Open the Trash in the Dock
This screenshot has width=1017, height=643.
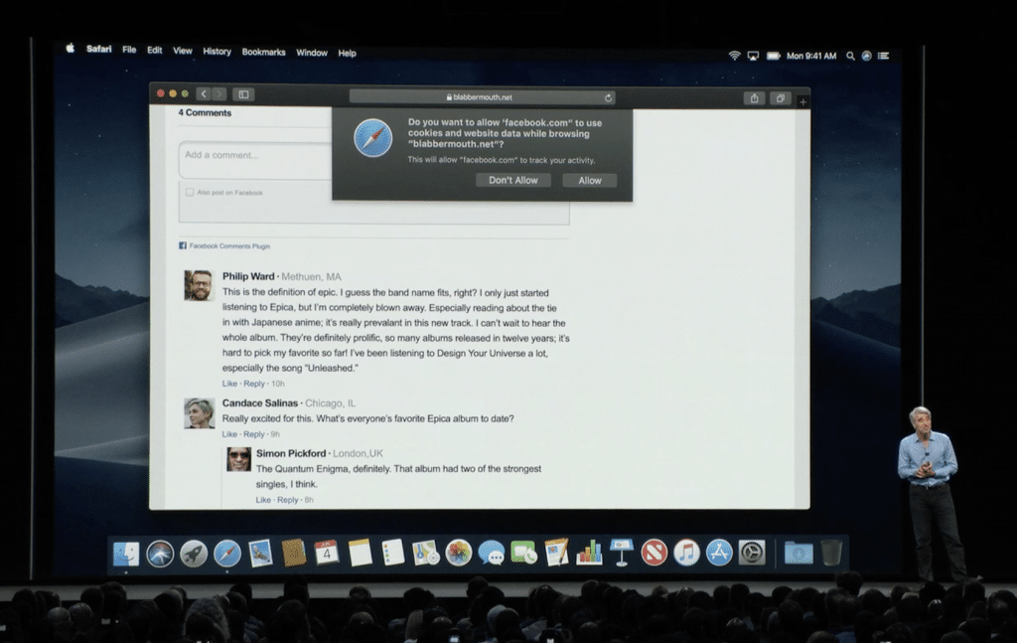click(831, 553)
